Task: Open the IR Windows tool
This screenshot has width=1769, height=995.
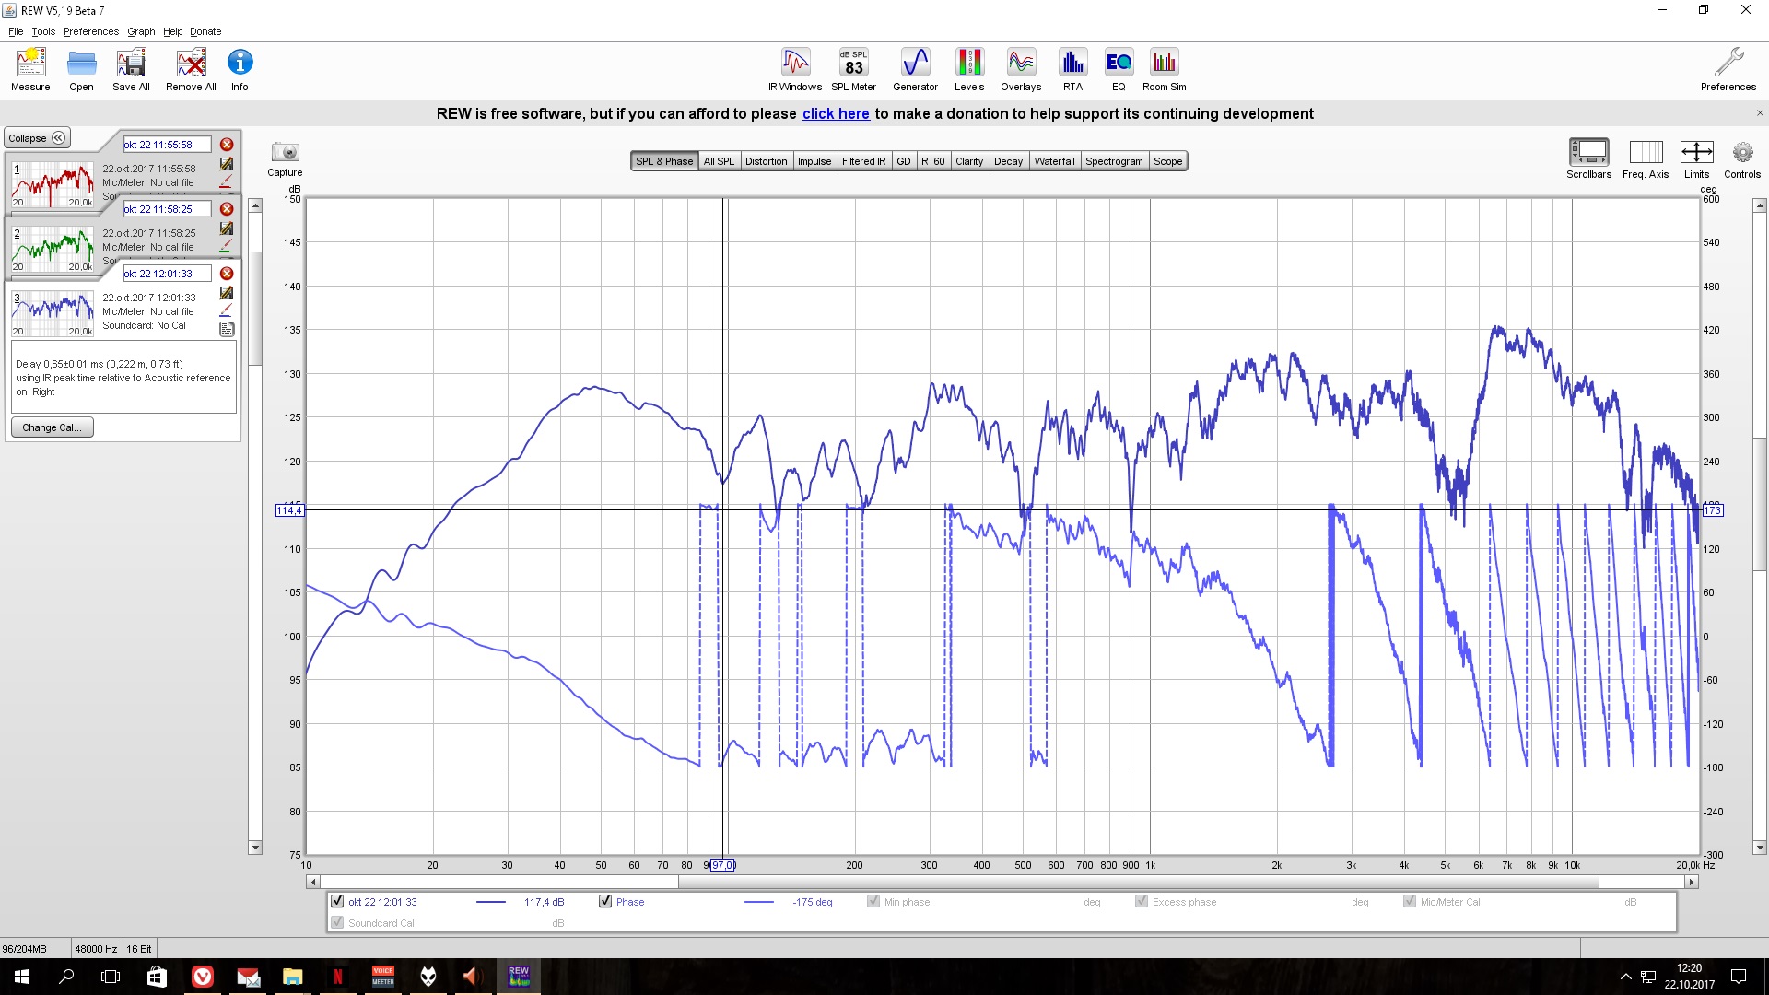Action: point(795,70)
